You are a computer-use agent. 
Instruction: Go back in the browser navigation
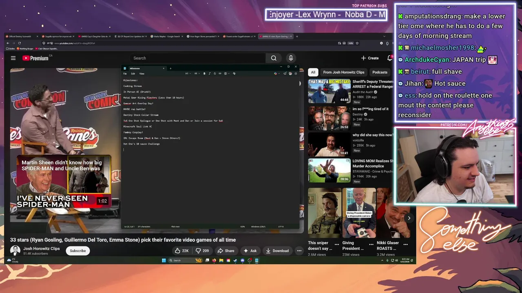coord(8,43)
